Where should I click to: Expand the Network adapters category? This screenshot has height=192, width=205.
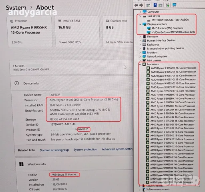(140, 57)
